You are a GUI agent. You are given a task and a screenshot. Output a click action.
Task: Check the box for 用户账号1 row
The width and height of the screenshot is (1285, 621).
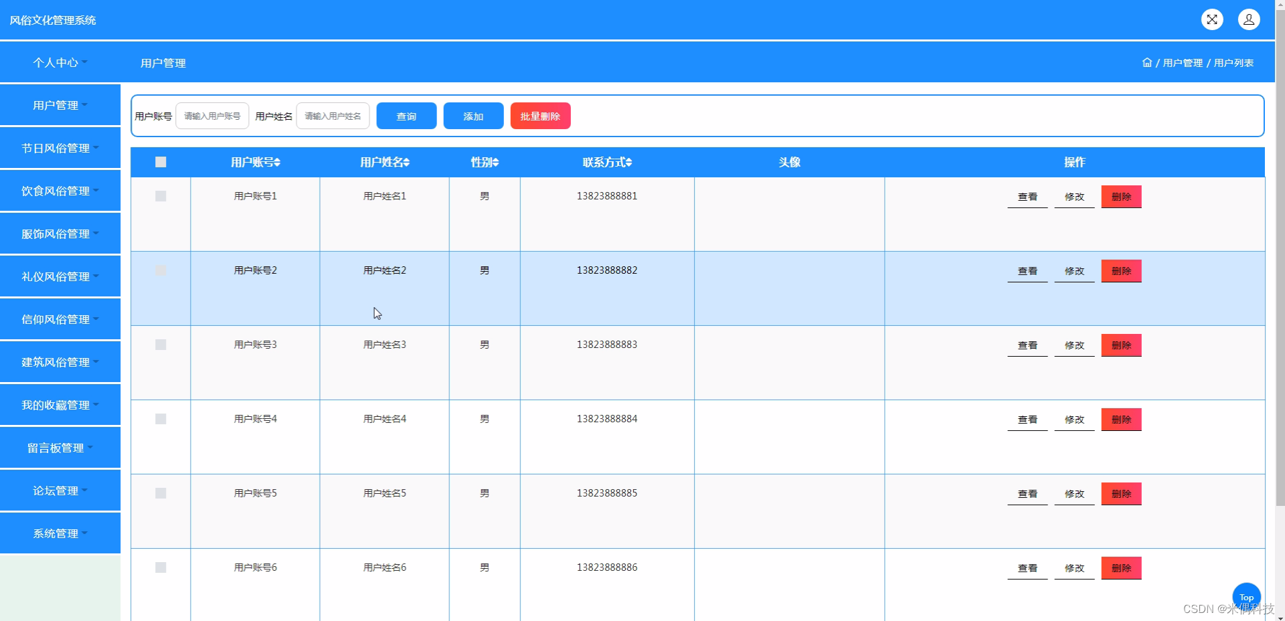coord(161,196)
